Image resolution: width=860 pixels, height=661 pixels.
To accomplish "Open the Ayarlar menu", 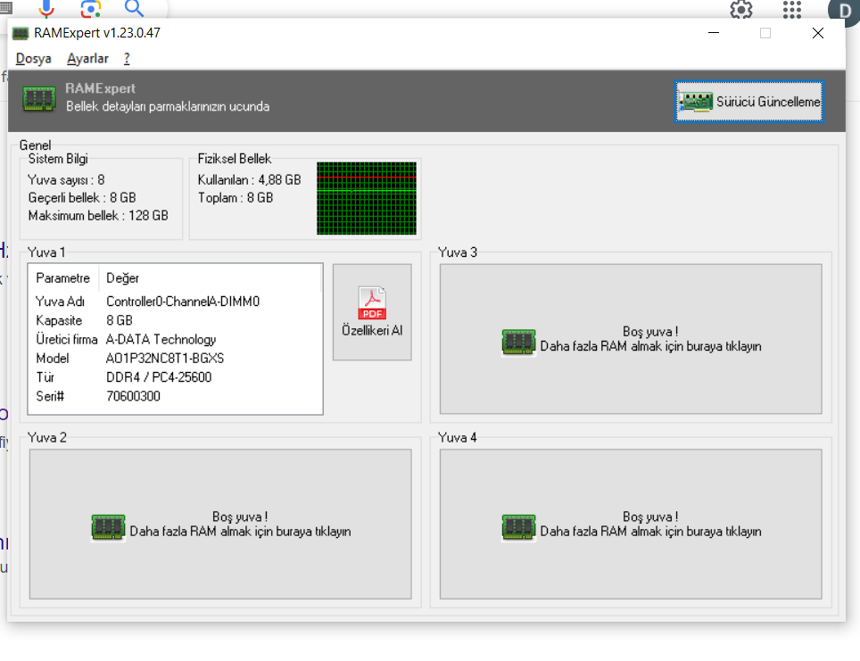I will point(87,58).
